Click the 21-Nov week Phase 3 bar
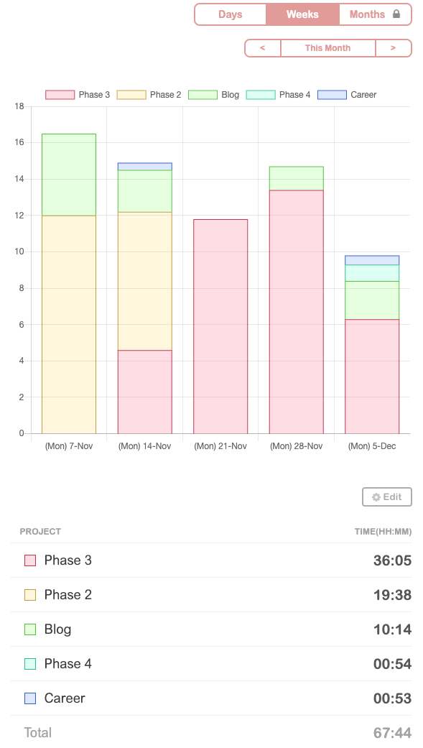 point(220,326)
